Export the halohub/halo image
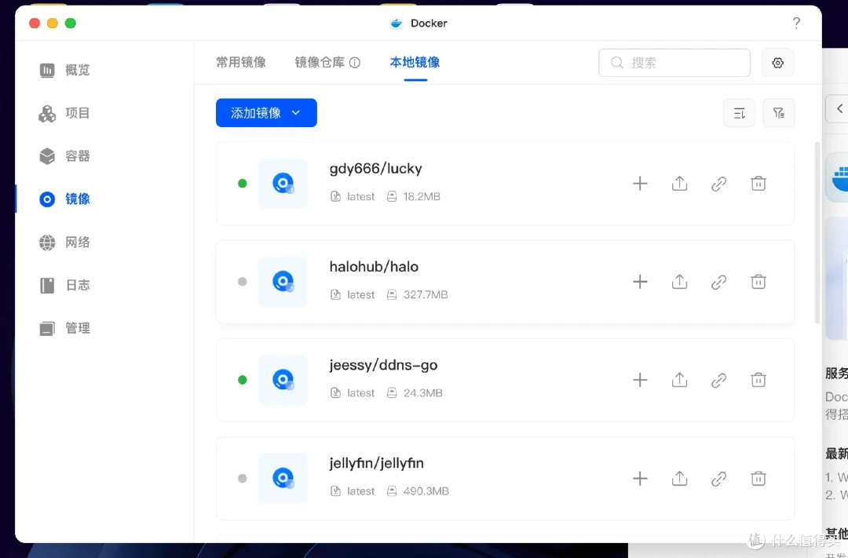Image resolution: width=848 pixels, height=558 pixels. (x=680, y=282)
